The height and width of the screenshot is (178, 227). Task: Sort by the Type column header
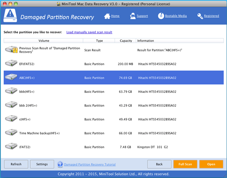pyautogui.click(x=99, y=41)
